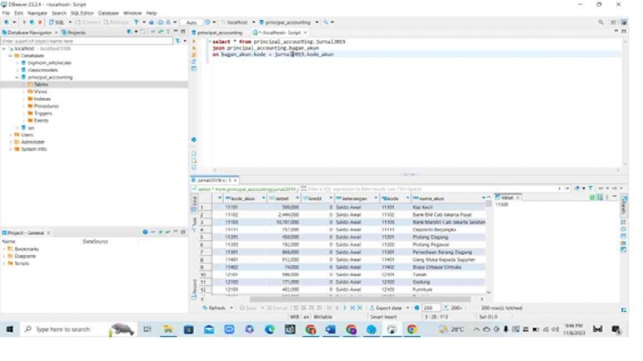
Task: Close the Project - General panel
Action: coord(48,233)
